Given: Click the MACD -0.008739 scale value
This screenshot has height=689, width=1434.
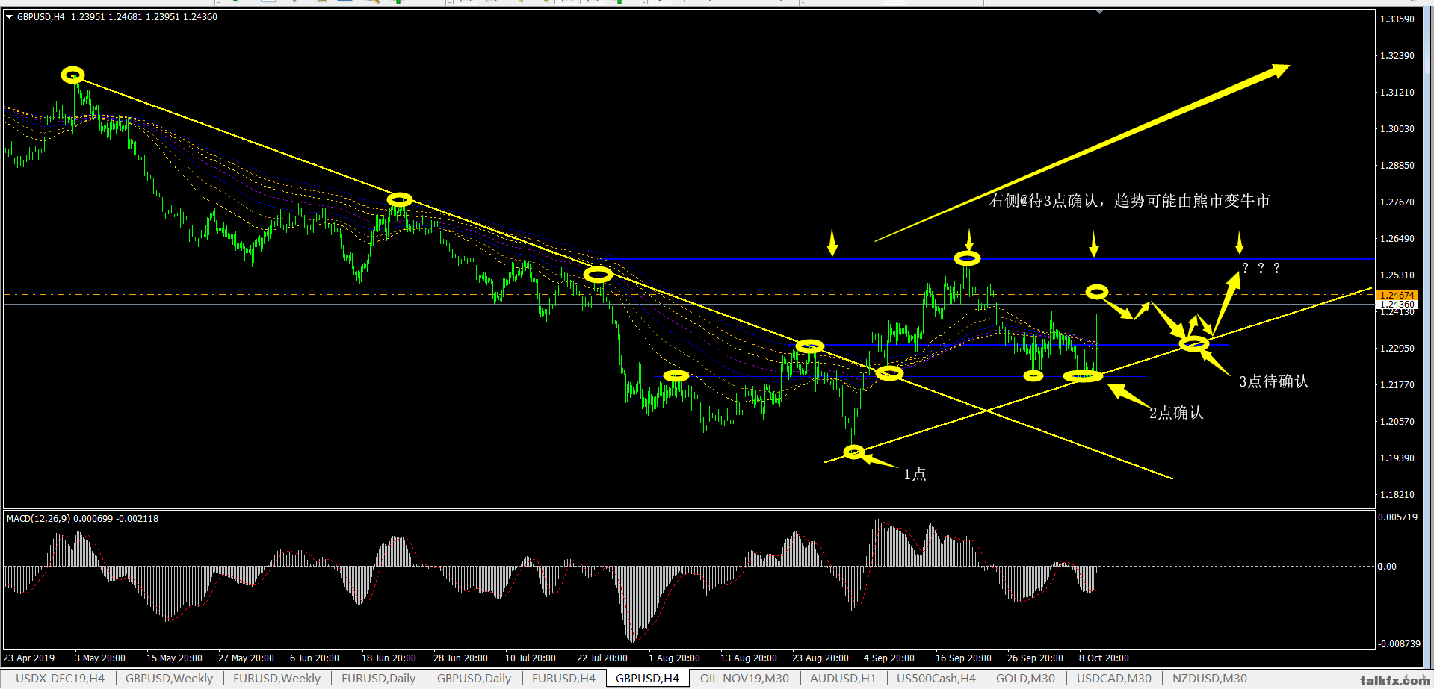Looking at the screenshot, I should click(x=1399, y=643).
